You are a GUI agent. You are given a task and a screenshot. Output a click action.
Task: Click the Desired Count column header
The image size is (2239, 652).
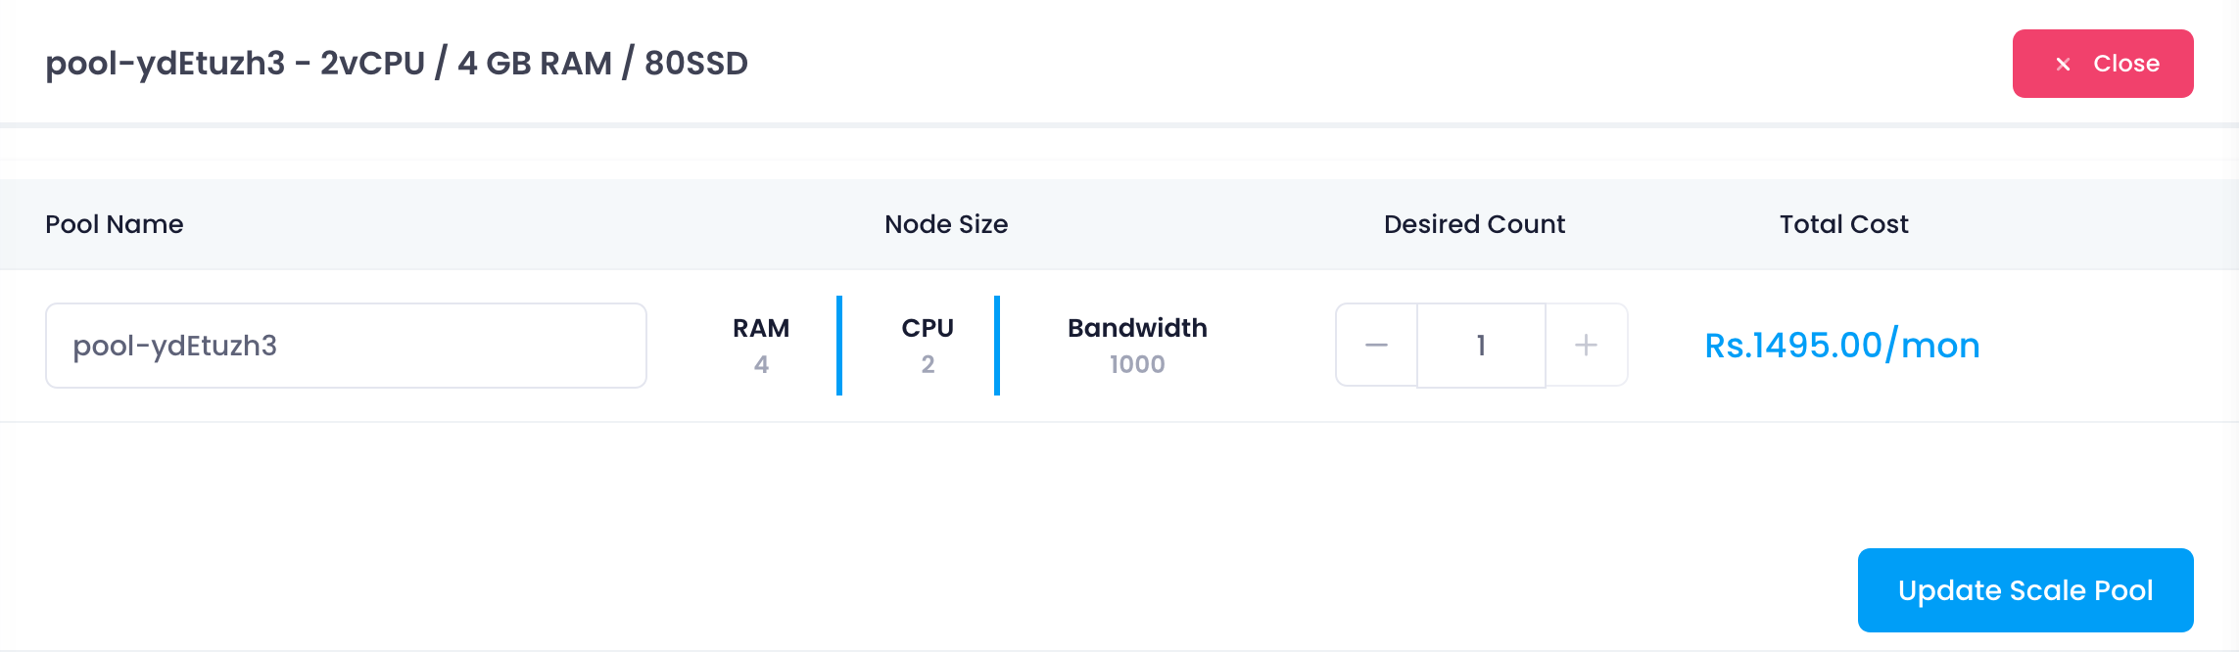coord(1474,224)
